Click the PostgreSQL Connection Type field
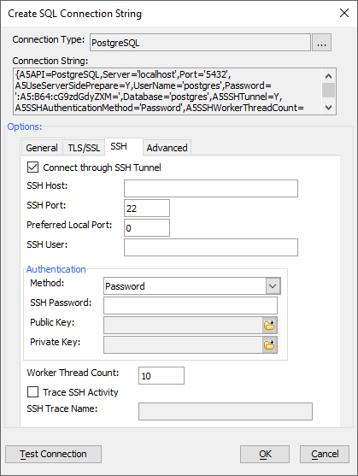 click(200, 42)
